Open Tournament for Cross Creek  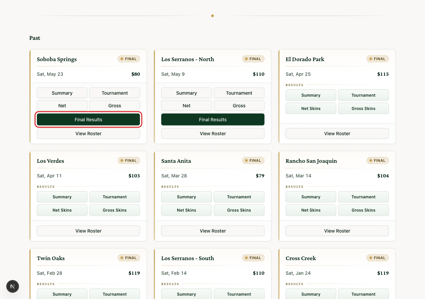pyautogui.click(x=363, y=294)
